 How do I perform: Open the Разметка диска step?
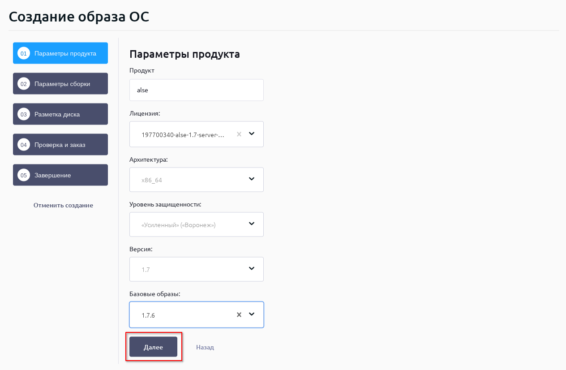tap(57, 114)
